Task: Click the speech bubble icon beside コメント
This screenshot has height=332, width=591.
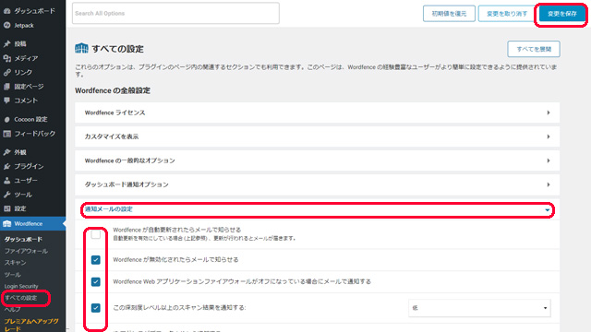Action: click(x=6, y=101)
